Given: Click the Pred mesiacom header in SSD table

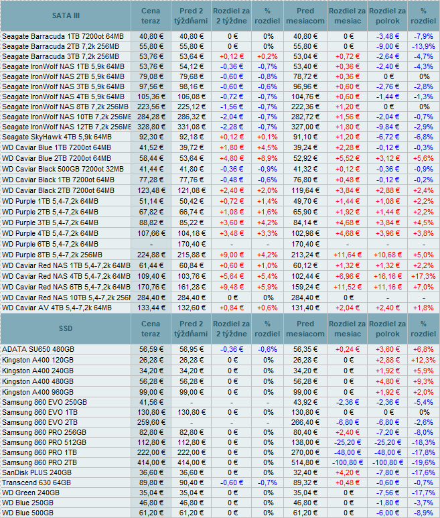Looking at the screenshot, I should point(305,329).
